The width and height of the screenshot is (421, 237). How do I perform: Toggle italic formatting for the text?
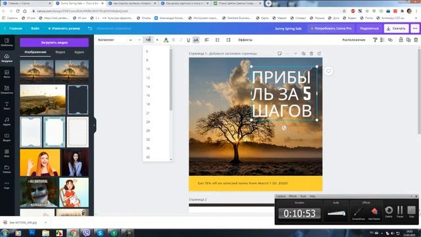(181, 39)
